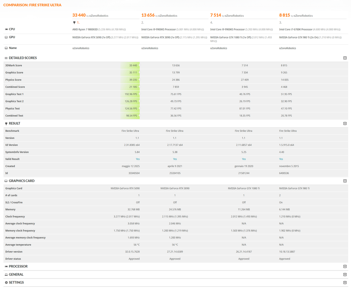The image size is (351, 290).
Task: Click the General header laptop icon
Action: pyautogui.click(x=6, y=274)
